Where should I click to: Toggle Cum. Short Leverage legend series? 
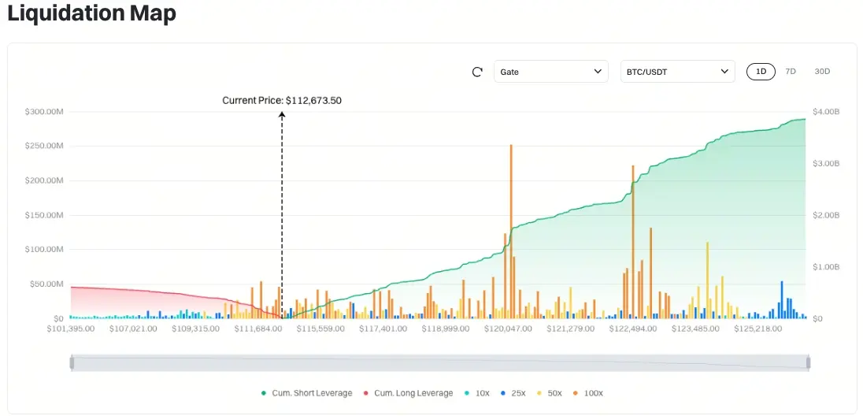pos(306,393)
